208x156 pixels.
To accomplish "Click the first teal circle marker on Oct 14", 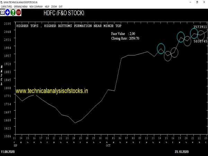I will click(161, 49).
